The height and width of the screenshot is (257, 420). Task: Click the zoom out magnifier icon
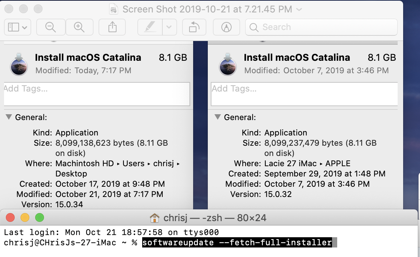[x=51, y=27]
